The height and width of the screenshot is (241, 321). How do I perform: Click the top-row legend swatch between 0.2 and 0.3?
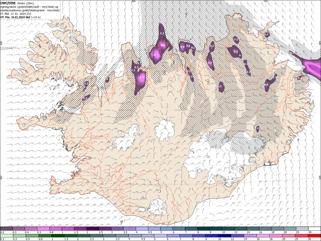coord(6,229)
